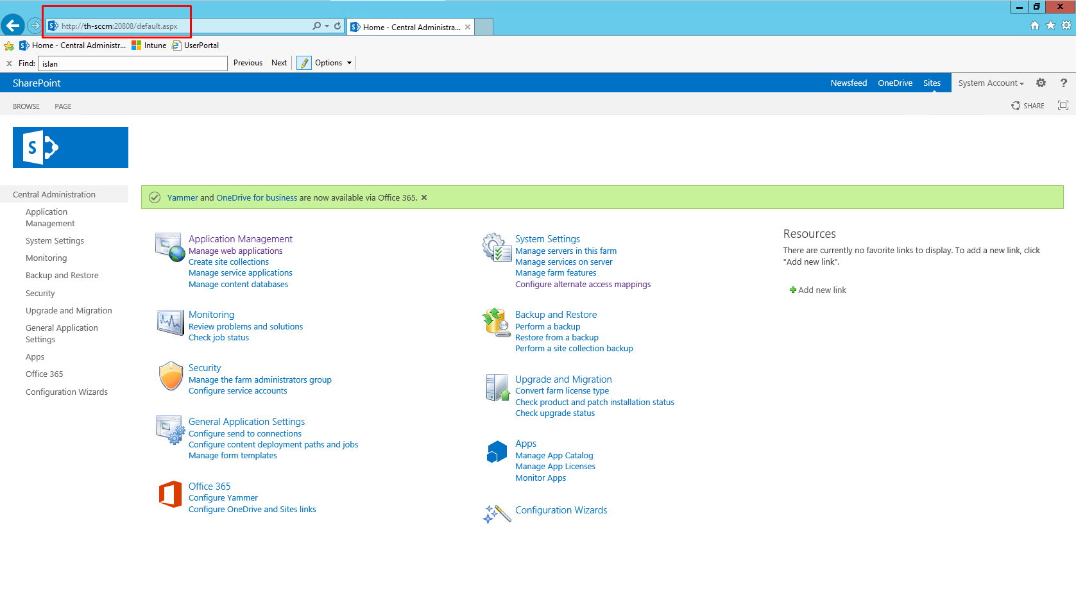
Task: Open the UserPortal favorites bar link
Action: click(196, 46)
